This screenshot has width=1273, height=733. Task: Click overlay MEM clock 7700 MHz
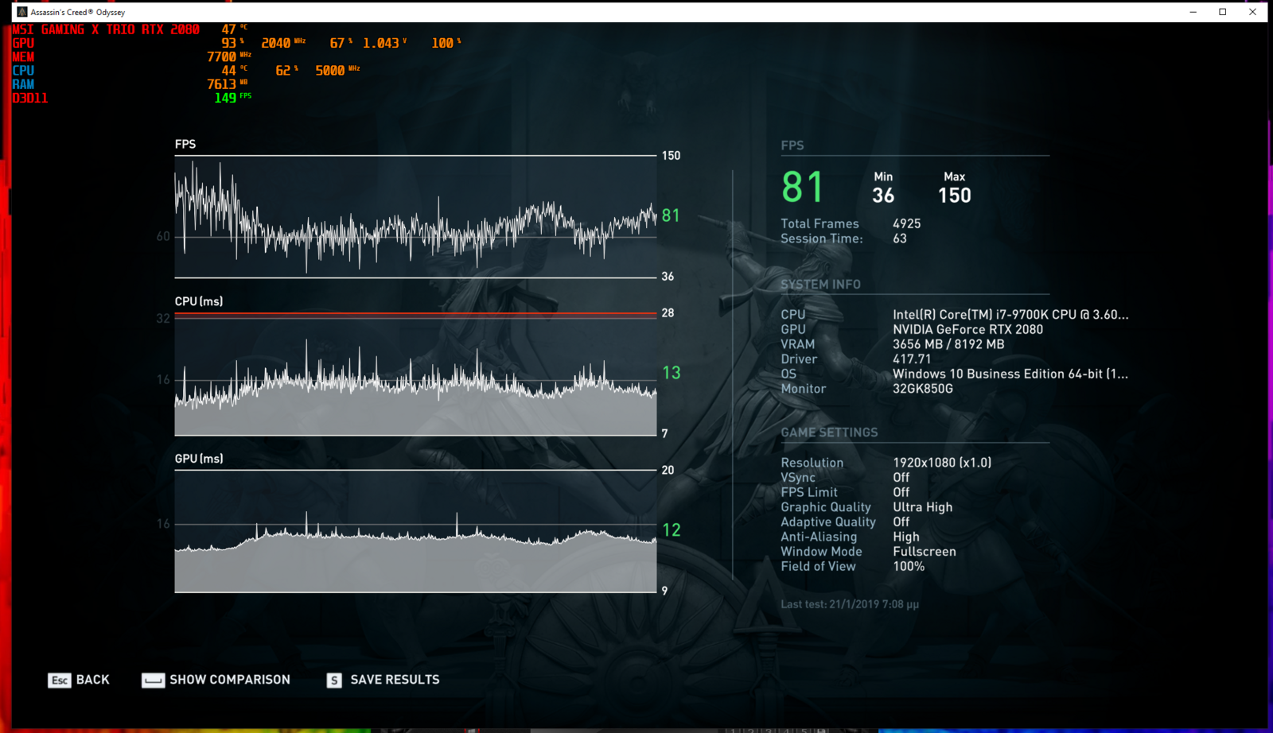(229, 56)
